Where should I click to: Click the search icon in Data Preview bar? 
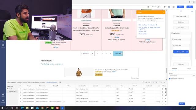[60, 82]
